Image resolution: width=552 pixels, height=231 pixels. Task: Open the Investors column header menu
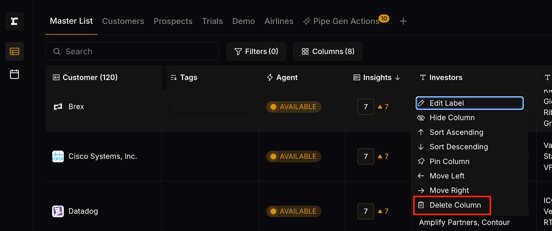(445, 78)
